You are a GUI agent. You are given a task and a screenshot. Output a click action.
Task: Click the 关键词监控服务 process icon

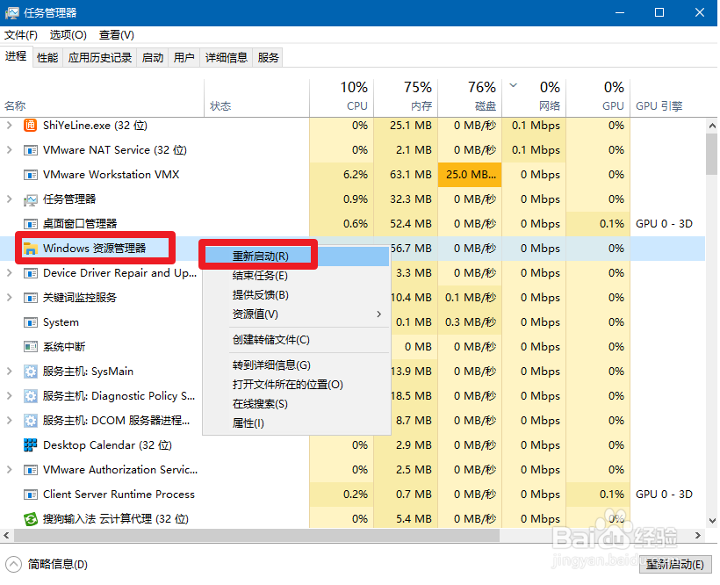(29, 298)
